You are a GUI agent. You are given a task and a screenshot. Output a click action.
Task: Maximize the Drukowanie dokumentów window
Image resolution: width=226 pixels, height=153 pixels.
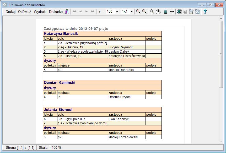point(211,5)
